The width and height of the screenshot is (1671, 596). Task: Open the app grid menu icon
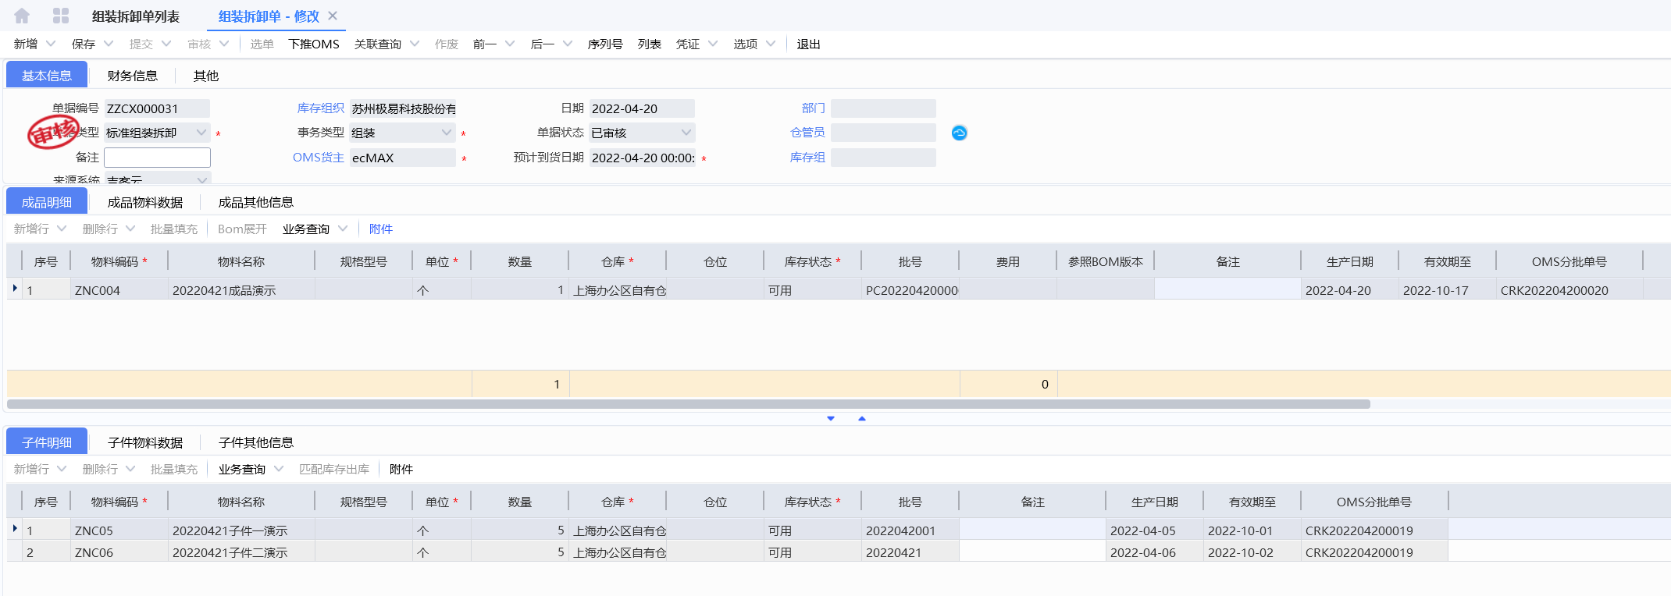(x=61, y=16)
